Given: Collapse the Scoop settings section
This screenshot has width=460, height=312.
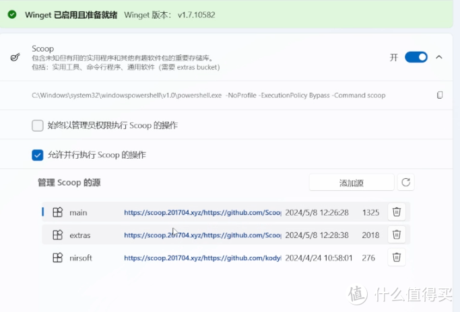Looking at the screenshot, I should pyautogui.click(x=439, y=57).
